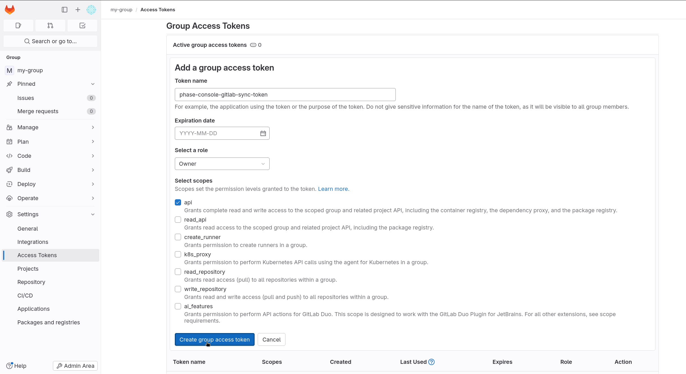Click inside the Token name field

(x=285, y=95)
